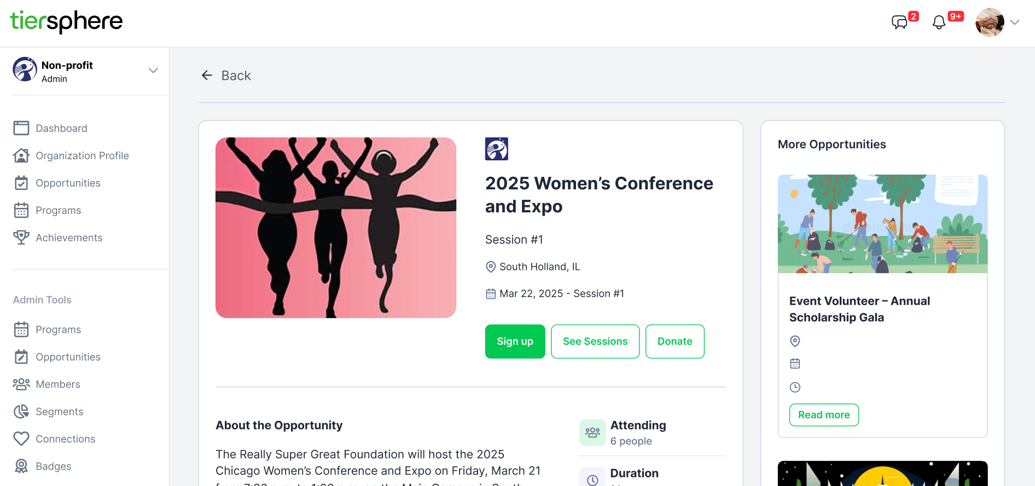
Task: Click the Attending people icon
Action: [592, 432]
